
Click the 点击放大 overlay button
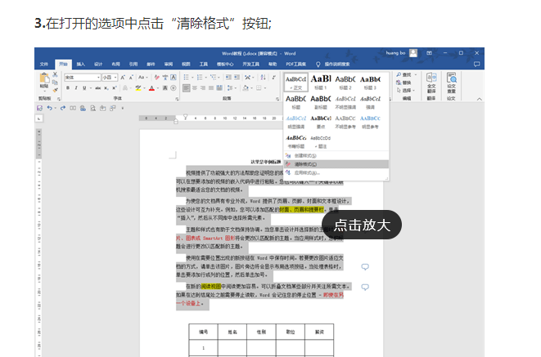tap(362, 225)
